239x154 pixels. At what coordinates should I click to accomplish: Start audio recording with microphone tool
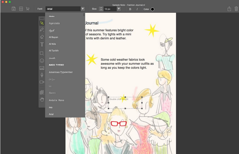pyautogui.click(x=42, y=75)
